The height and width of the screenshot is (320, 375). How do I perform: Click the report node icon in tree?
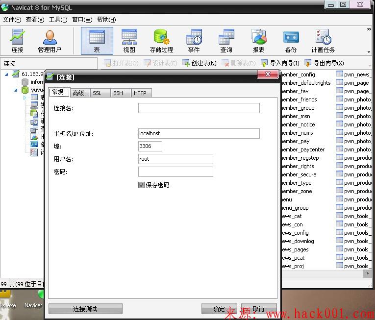pyautogui.click(x=34, y=137)
